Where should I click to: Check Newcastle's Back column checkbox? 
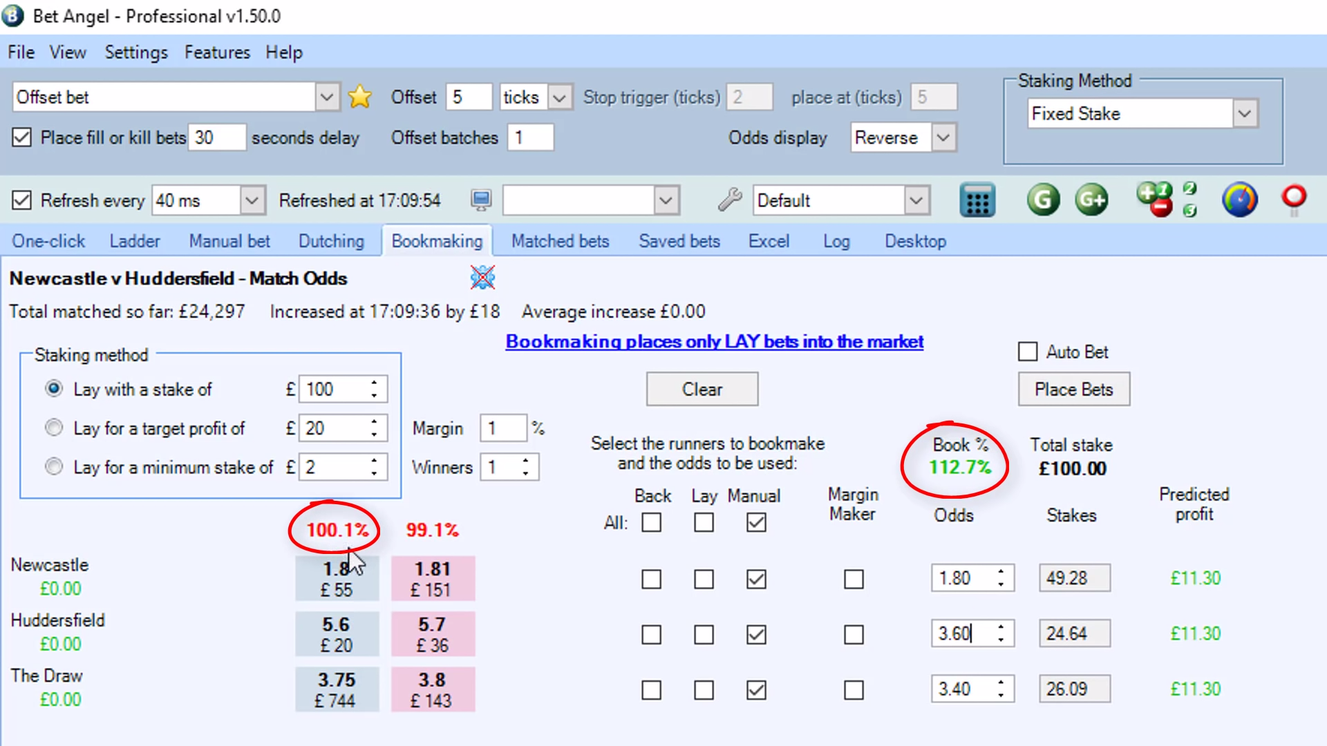651,579
